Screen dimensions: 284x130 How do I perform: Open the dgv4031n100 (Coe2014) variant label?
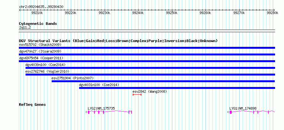click(x=99, y=85)
